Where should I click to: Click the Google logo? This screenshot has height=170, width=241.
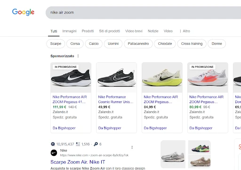click(23, 12)
